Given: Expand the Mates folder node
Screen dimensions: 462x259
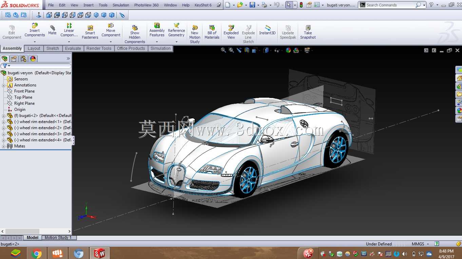Looking at the screenshot, I should (x=4, y=146).
